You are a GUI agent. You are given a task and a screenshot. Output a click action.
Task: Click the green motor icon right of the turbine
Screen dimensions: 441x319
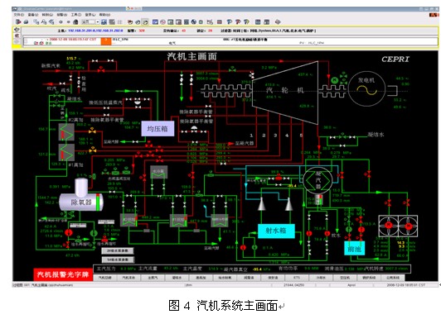click(334, 80)
